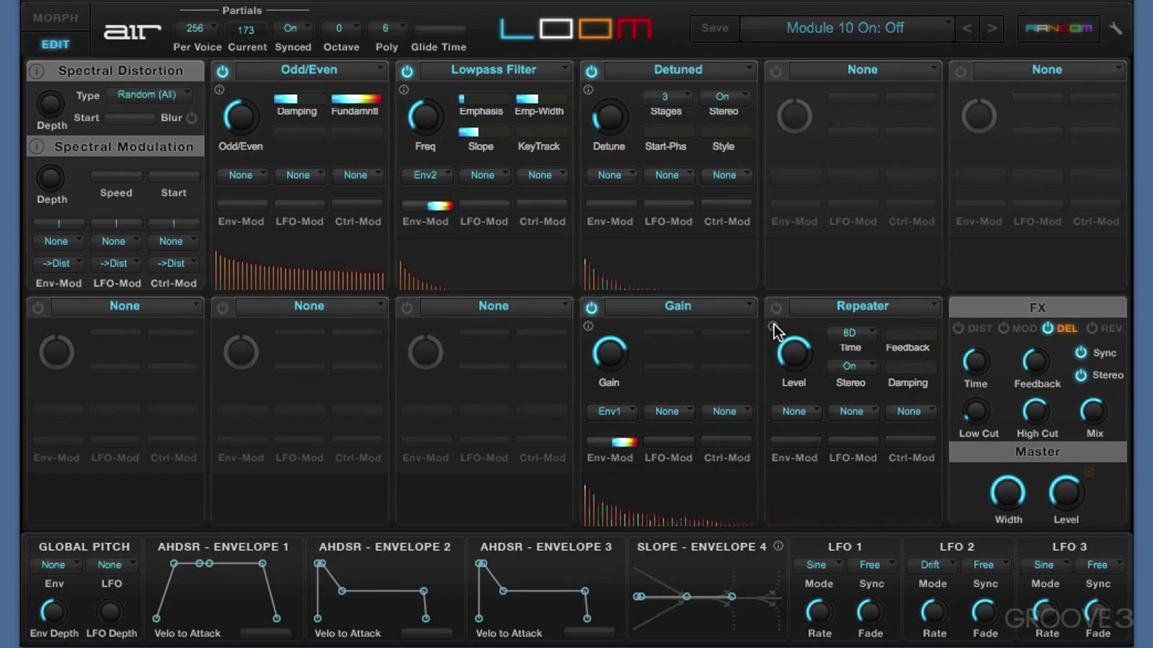Enable the DIST effect power icon
Image resolution: width=1153 pixels, height=648 pixels.
[x=959, y=328]
